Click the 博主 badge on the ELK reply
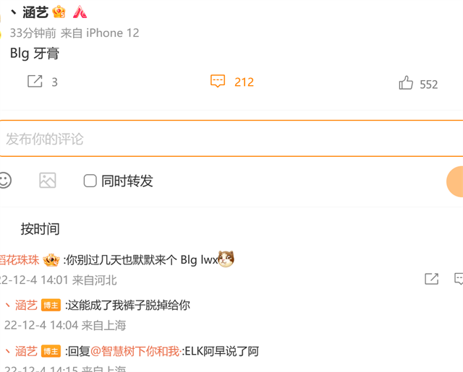The width and height of the screenshot is (463, 372). pos(51,351)
